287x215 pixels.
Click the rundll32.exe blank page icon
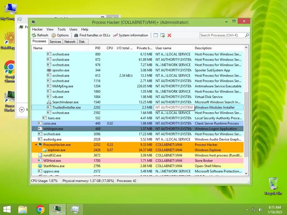pos(40,155)
